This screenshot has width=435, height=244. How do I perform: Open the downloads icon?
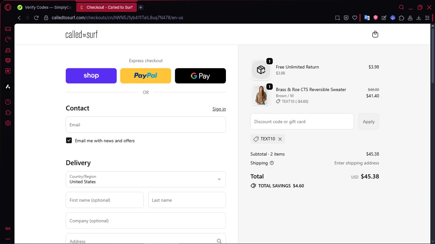coord(419,18)
